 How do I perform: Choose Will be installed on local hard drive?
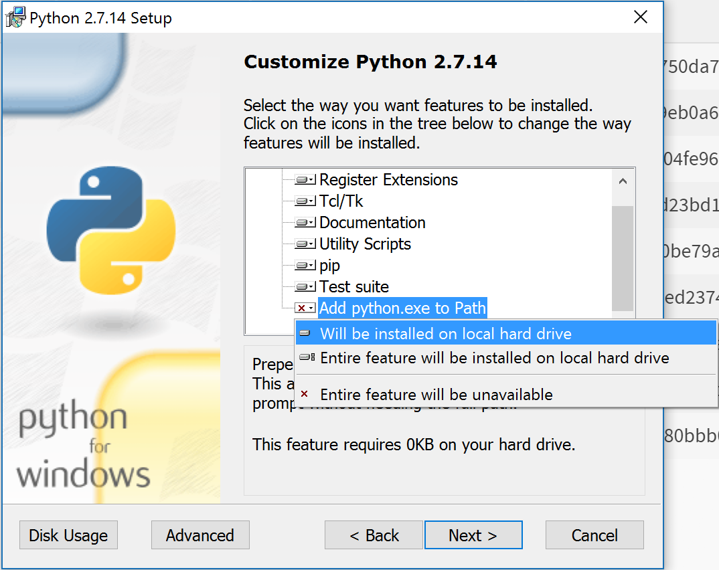coord(505,333)
